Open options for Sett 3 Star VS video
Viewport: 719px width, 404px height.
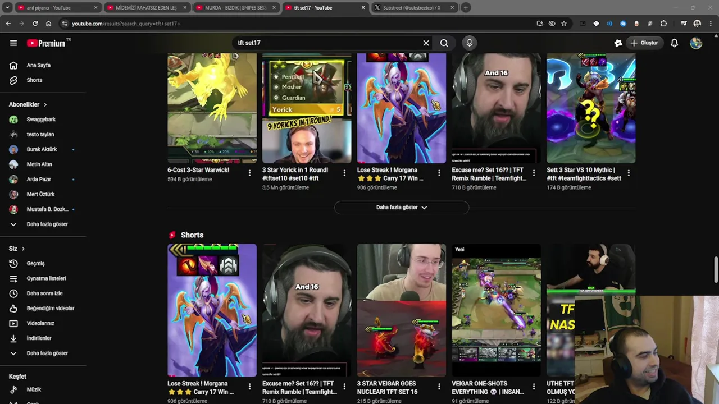point(629,173)
